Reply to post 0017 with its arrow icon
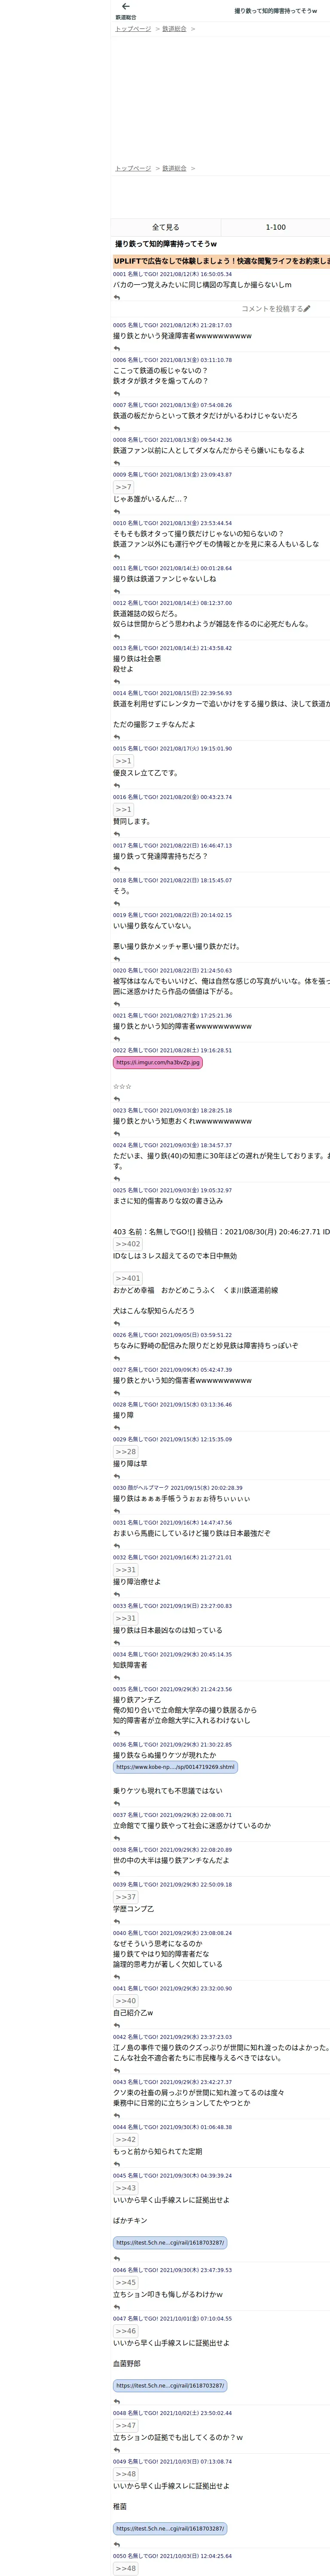 point(116,869)
